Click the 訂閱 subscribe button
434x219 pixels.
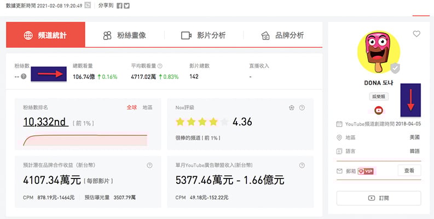(379, 198)
